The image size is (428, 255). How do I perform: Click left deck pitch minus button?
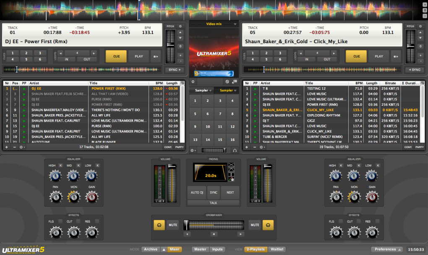pyautogui.click(x=180, y=61)
